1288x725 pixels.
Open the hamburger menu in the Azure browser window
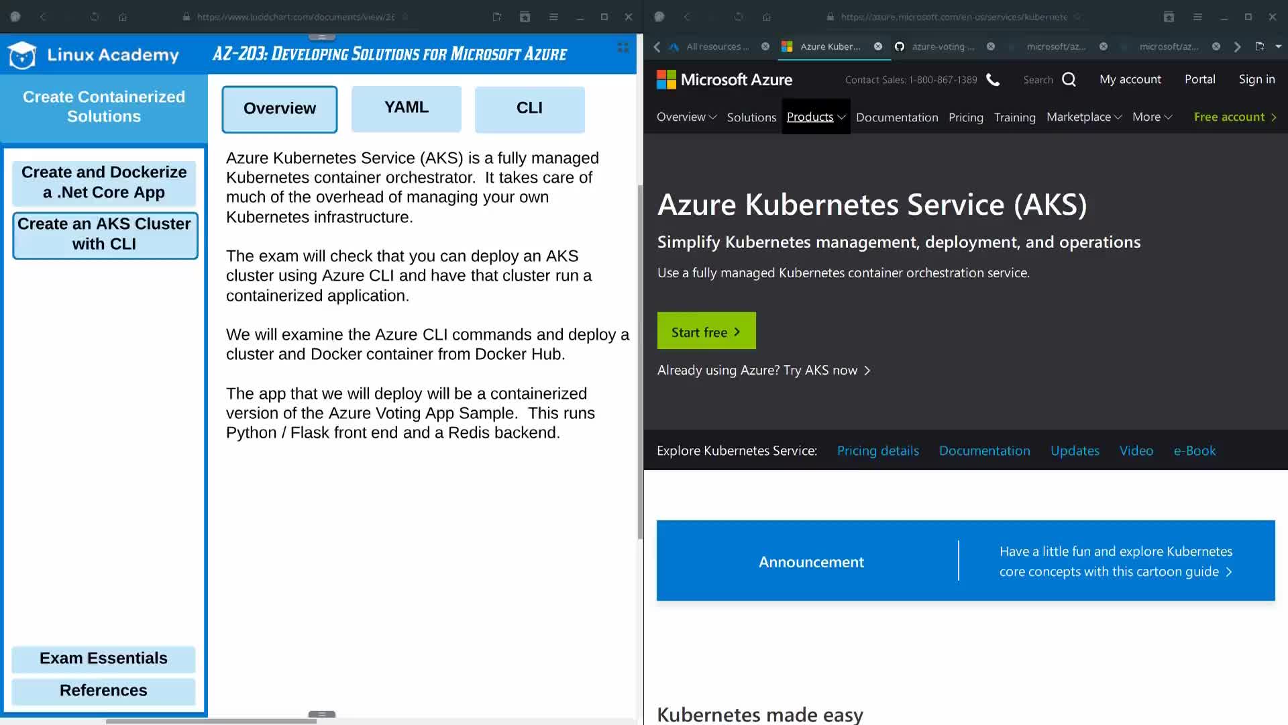click(x=1197, y=17)
